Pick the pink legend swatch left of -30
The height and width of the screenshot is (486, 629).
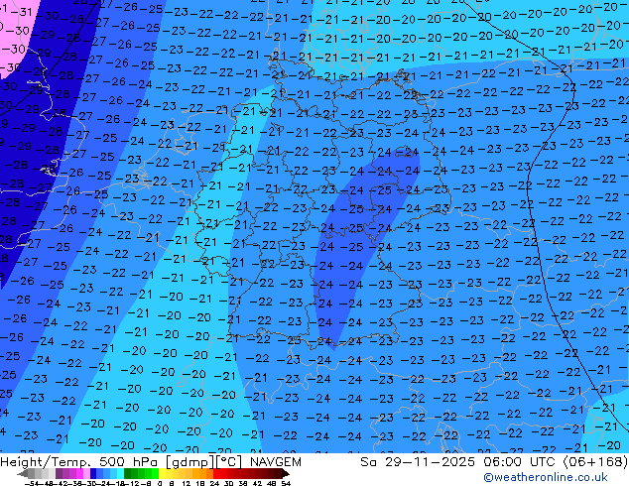pyautogui.click(x=86, y=474)
